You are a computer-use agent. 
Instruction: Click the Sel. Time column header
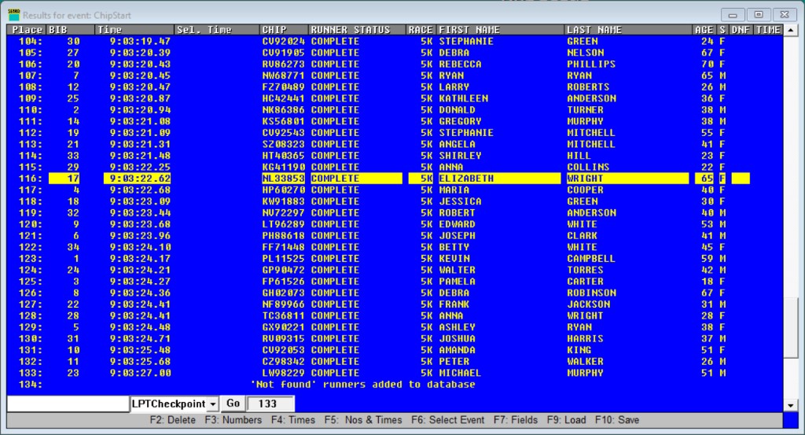217,30
